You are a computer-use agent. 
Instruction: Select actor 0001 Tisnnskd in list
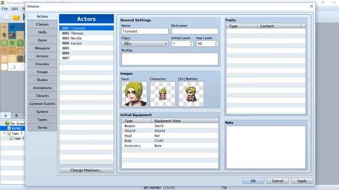(86, 28)
